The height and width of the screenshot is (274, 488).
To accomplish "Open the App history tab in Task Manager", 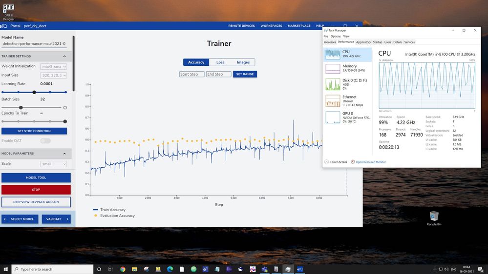I will click(x=363, y=42).
